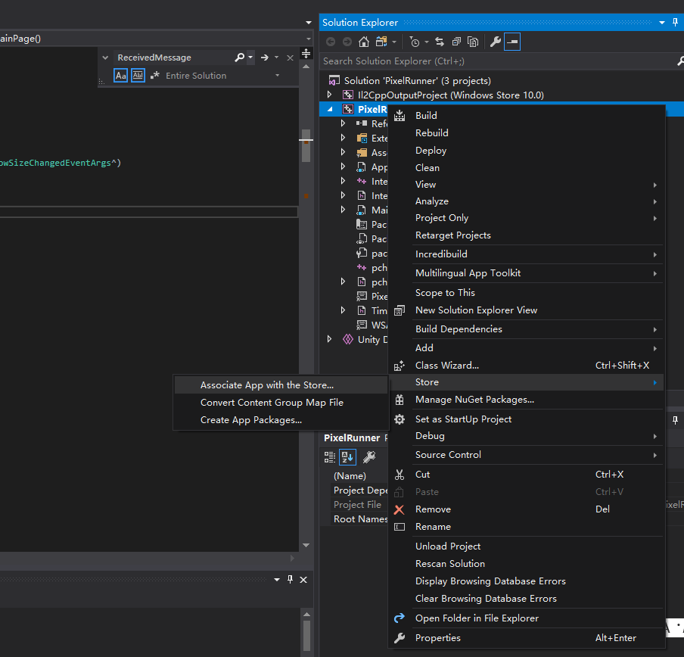Toggle Match Whole Word in find box
Viewport: 684px width, 657px height.
point(138,76)
